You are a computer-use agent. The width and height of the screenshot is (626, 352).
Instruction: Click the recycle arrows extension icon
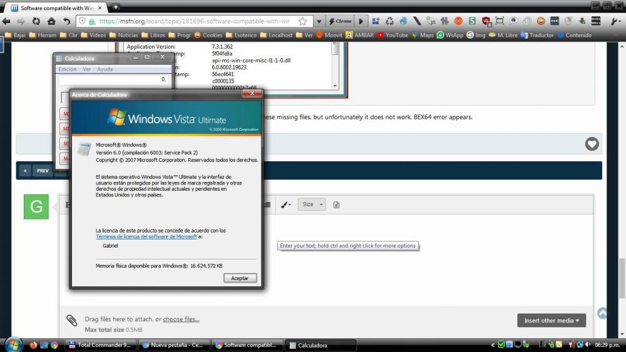click(389, 21)
